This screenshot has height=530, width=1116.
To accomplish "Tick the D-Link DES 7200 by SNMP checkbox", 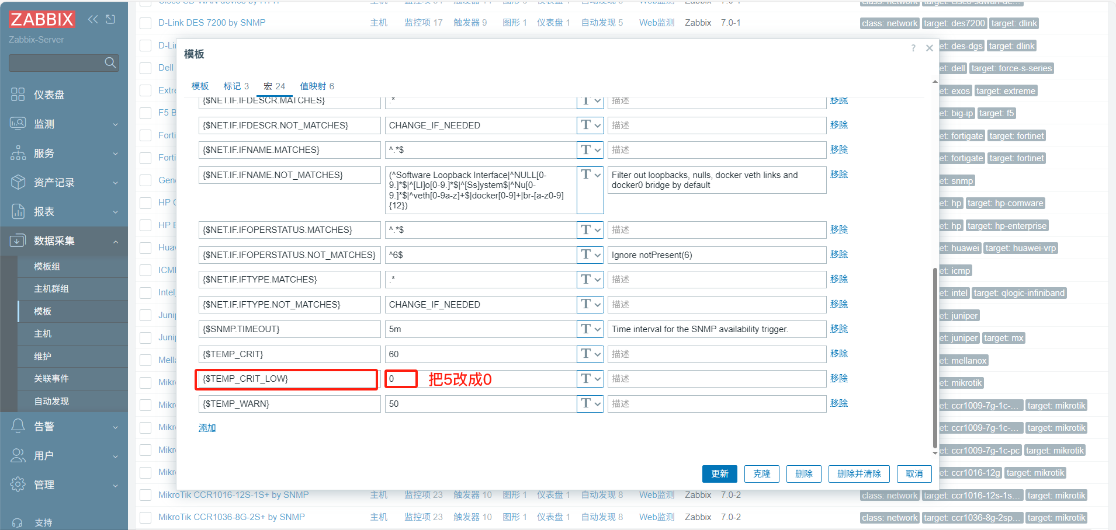I will point(145,23).
